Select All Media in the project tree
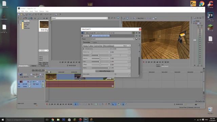This screenshot has width=217, height=122. coord(26,21)
